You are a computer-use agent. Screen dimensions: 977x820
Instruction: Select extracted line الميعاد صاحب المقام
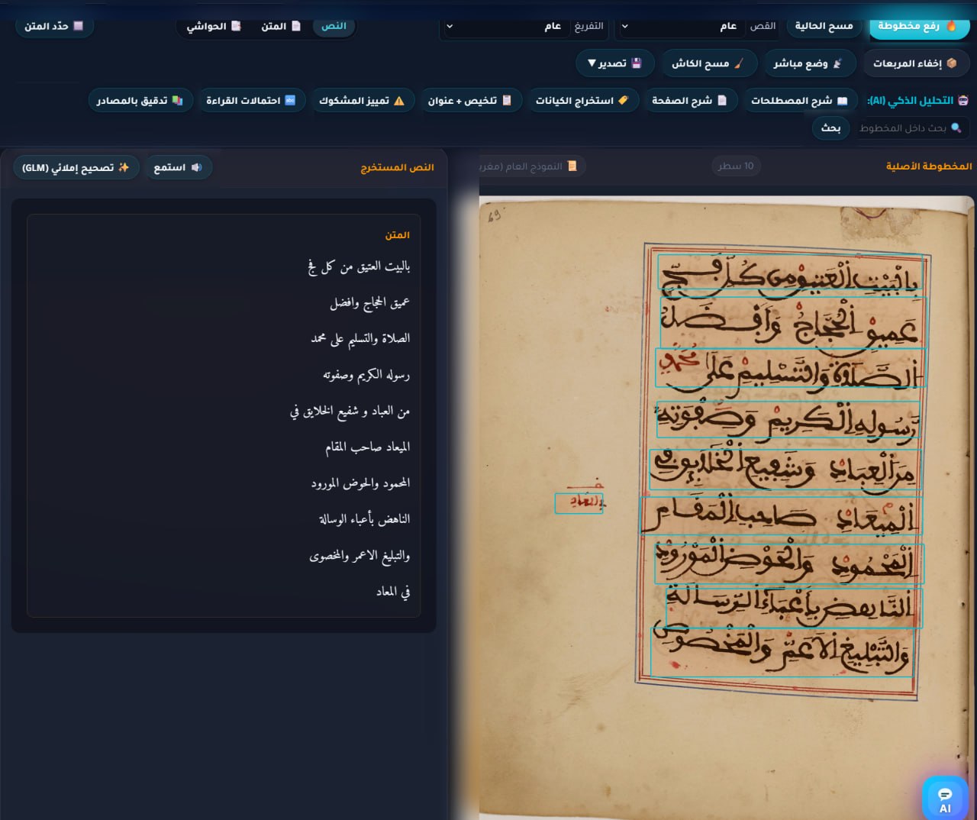pyautogui.click(x=368, y=447)
